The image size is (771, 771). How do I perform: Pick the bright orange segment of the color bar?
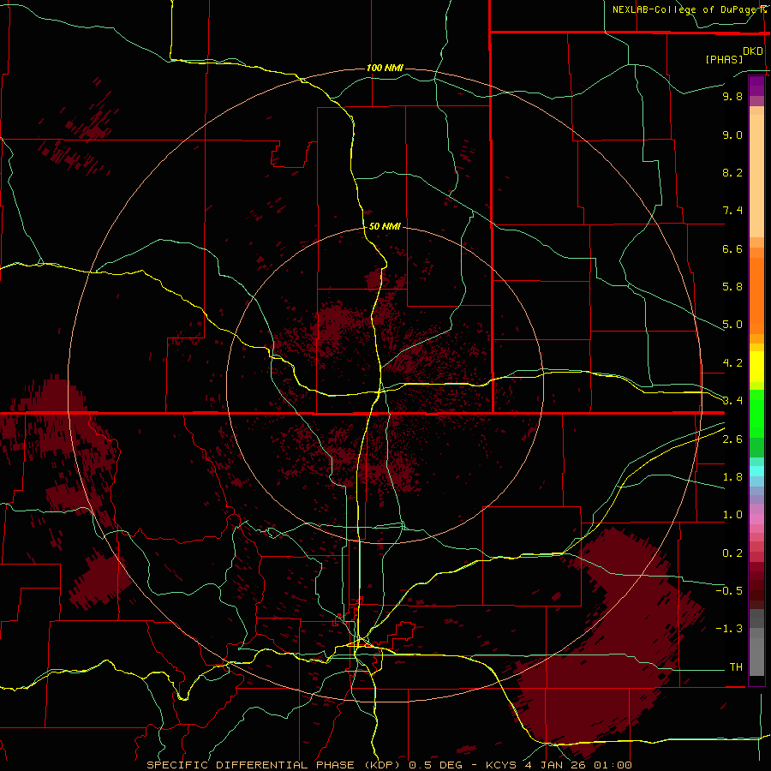[x=756, y=296]
